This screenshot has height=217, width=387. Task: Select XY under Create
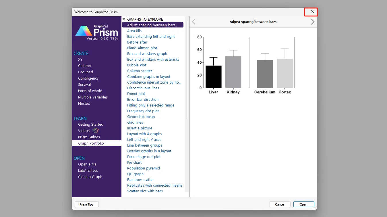(80, 59)
